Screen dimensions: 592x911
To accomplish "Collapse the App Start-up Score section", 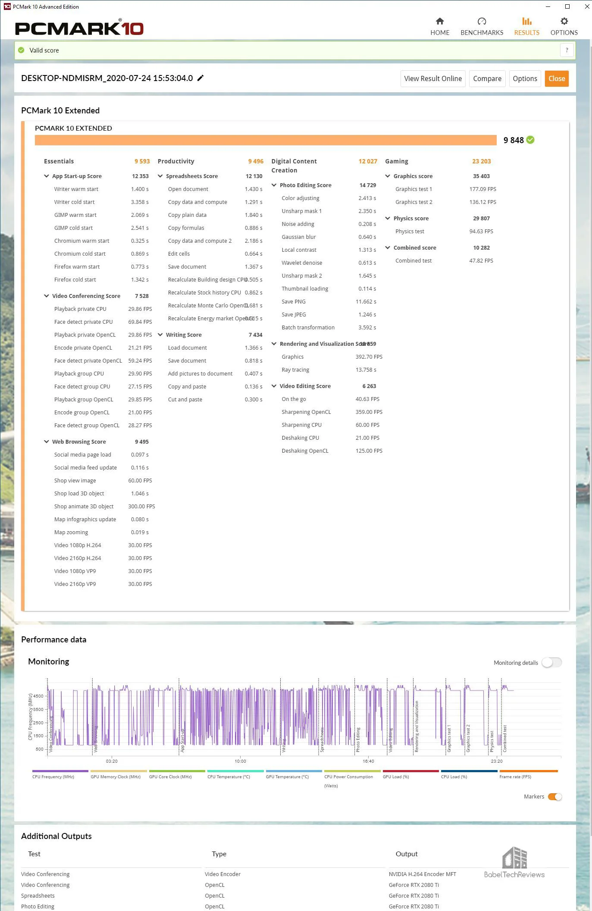I will [x=47, y=176].
